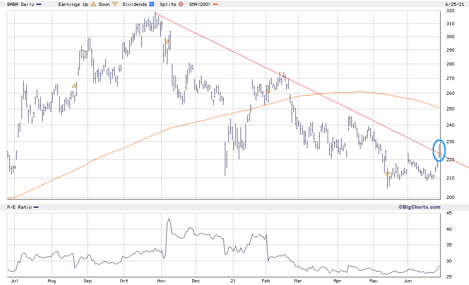Click the BABA Daily legend label
The width and height of the screenshot is (469, 285).
point(21,4)
